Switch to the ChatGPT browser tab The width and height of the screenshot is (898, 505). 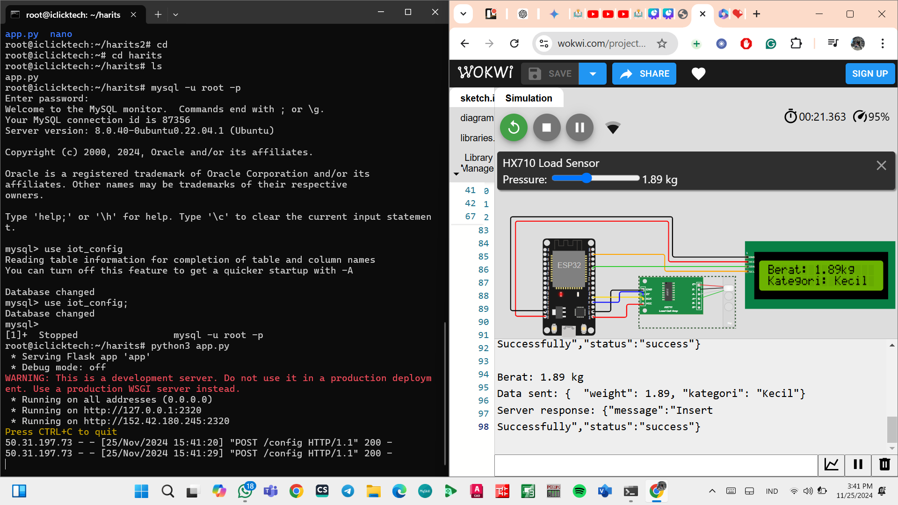point(523,14)
